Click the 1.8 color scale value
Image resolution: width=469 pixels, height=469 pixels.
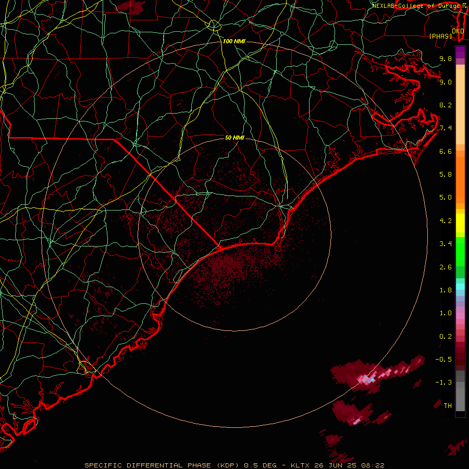click(446, 290)
